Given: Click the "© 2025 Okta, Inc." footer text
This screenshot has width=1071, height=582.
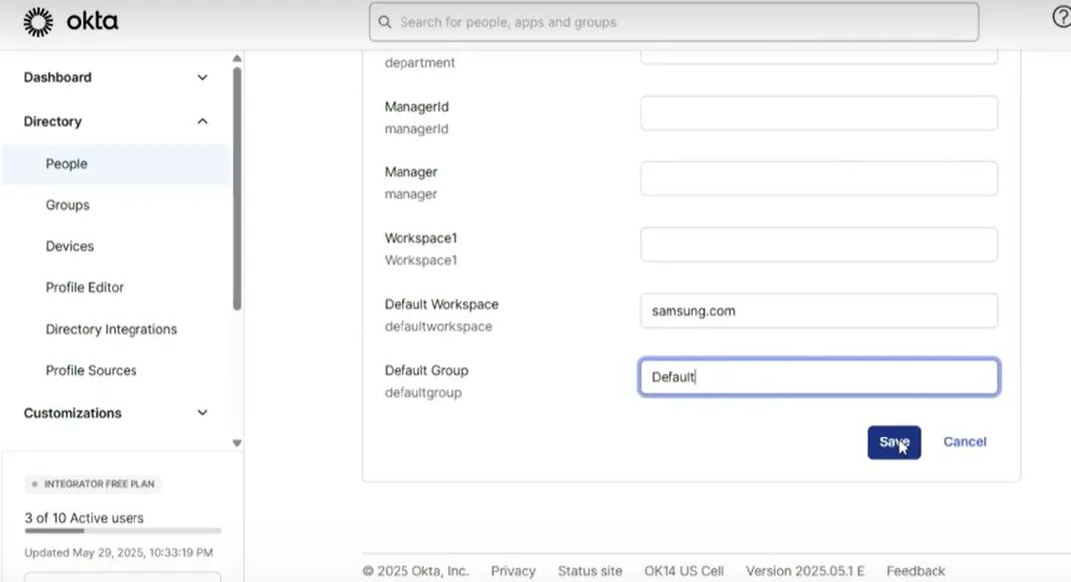Looking at the screenshot, I should coord(415,570).
